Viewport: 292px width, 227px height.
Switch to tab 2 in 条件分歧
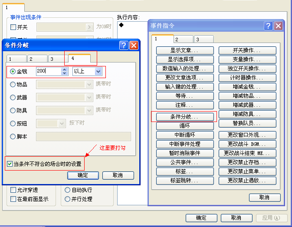[x=37, y=59]
